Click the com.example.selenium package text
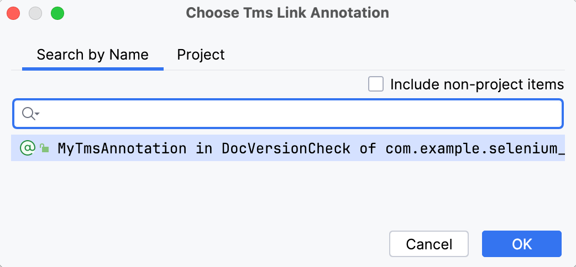 [474, 148]
